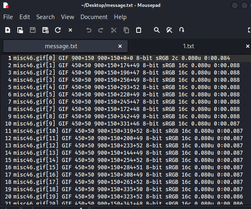This screenshot has width=251, height=209.
Task: Expand the Document menu
Action: tap(94, 17)
